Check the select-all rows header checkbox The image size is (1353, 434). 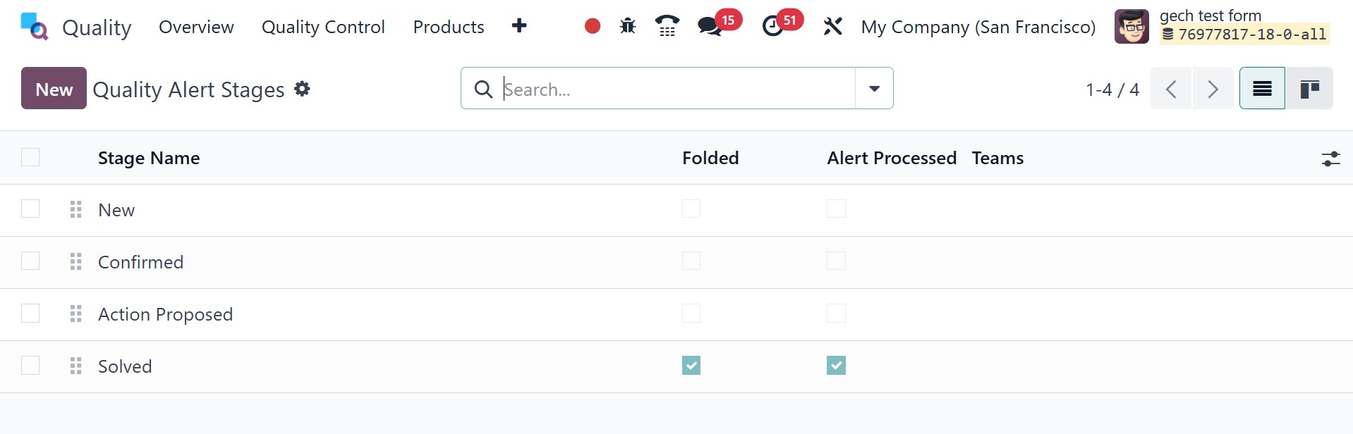pos(30,157)
